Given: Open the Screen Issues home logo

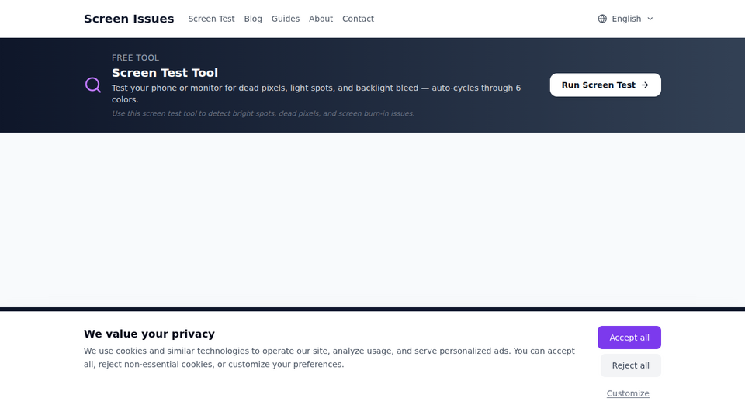Looking at the screenshot, I should (x=129, y=19).
